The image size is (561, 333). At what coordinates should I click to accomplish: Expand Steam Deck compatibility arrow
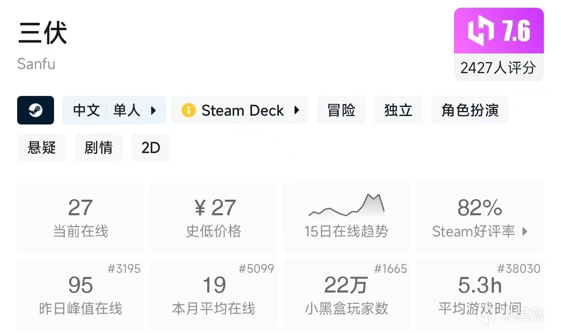(297, 110)
